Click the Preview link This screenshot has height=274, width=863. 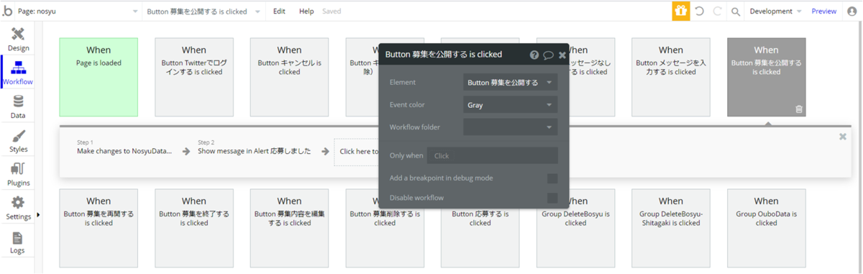click(x=824, y=12)
